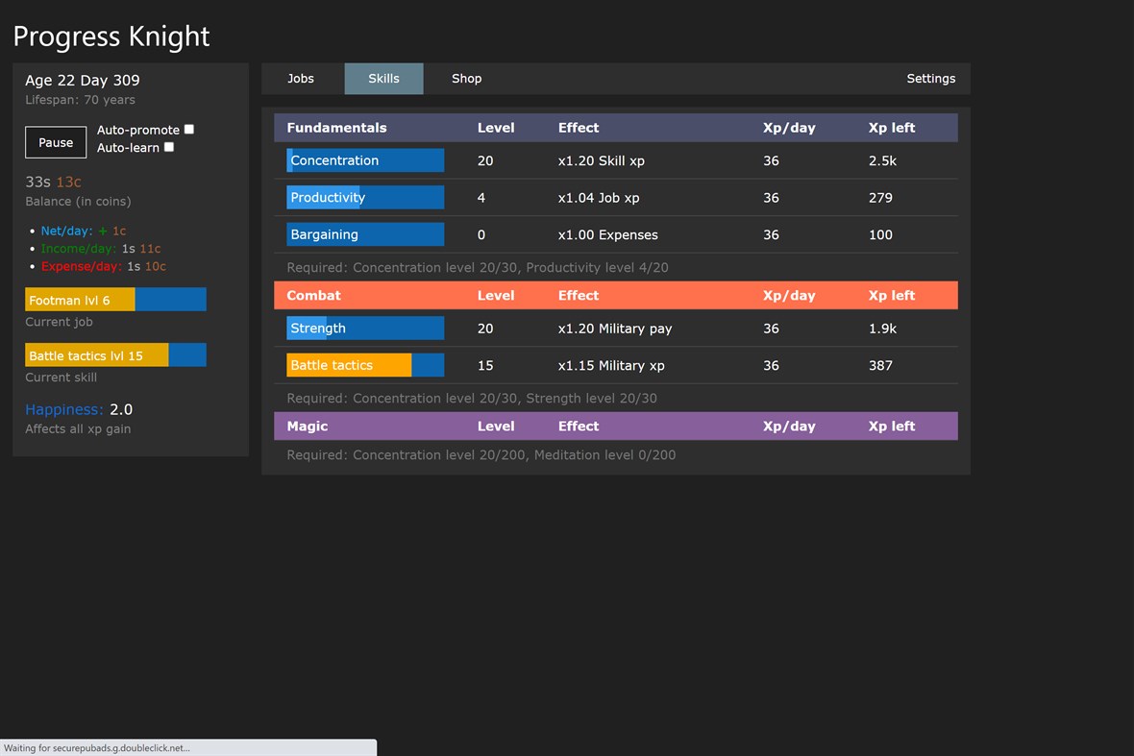Open the Settings panel

click(x=930, y=79)
